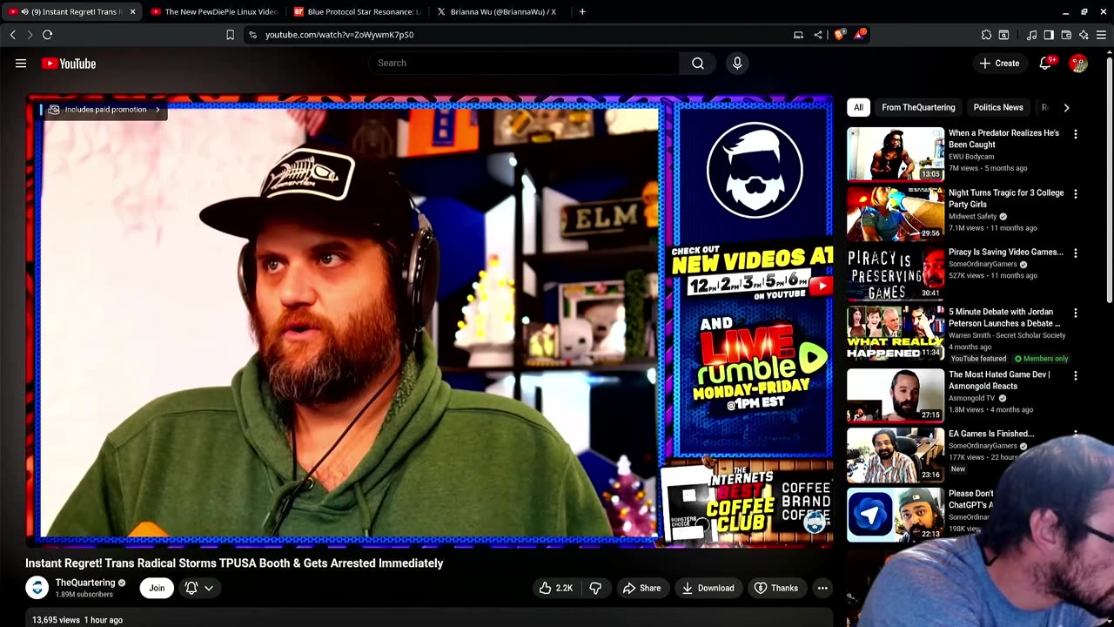Dislike the video
The width and height of the screenshot is (1114, 627).
point(595,588)
